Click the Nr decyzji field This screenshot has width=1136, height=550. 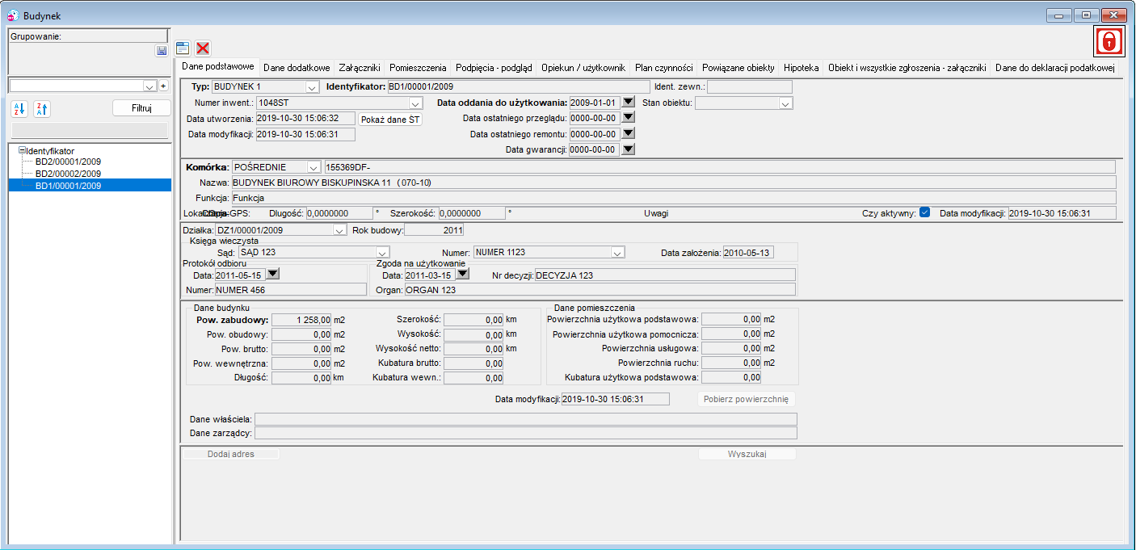coord(664,275)
